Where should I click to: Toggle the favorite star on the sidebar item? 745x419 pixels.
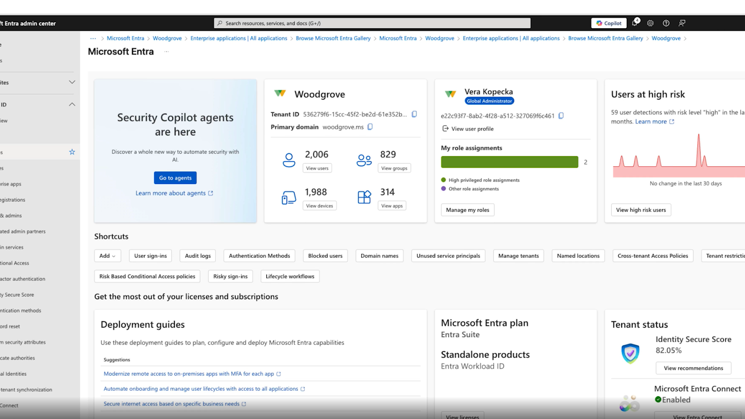pos(72,152)
